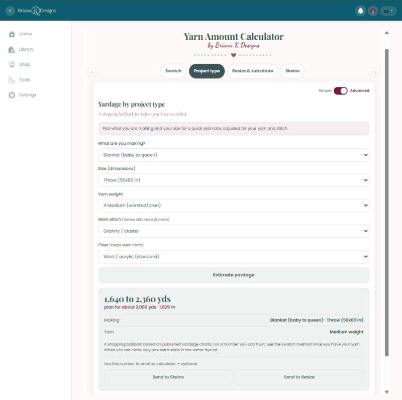Click the 'Yarn Amount Calculator' title
Screen dimensions: 402x400
(x=234, y=37)
